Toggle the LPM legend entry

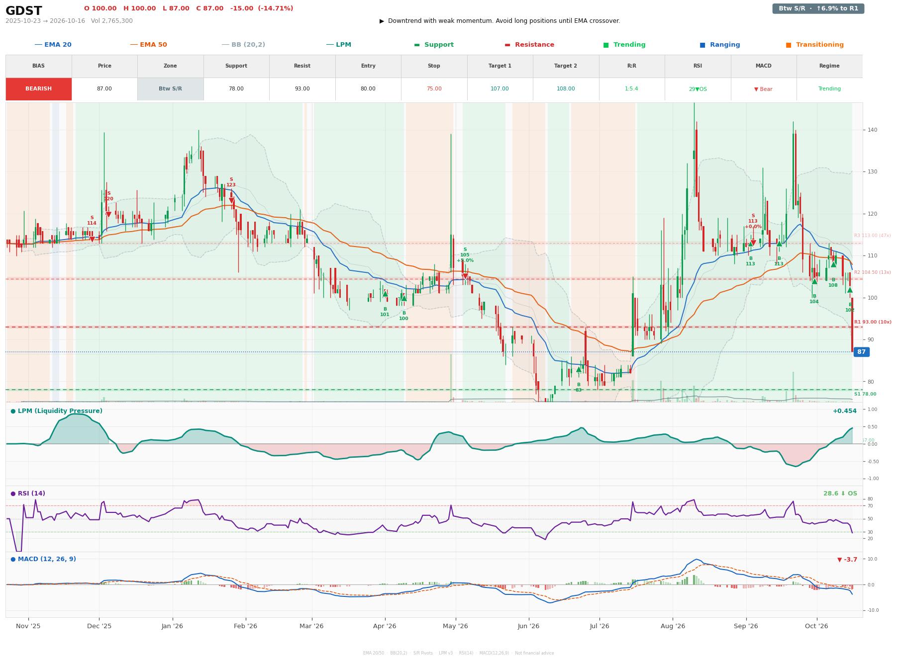(339, 45)
